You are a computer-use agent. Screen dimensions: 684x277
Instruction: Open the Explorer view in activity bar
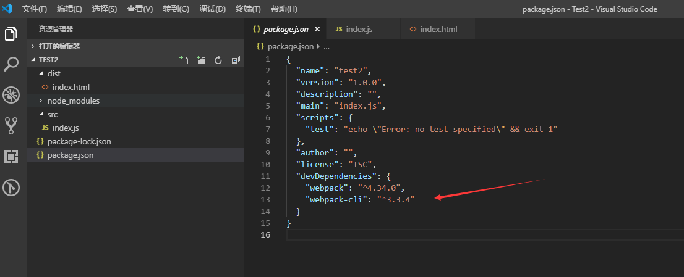point(11,33)
